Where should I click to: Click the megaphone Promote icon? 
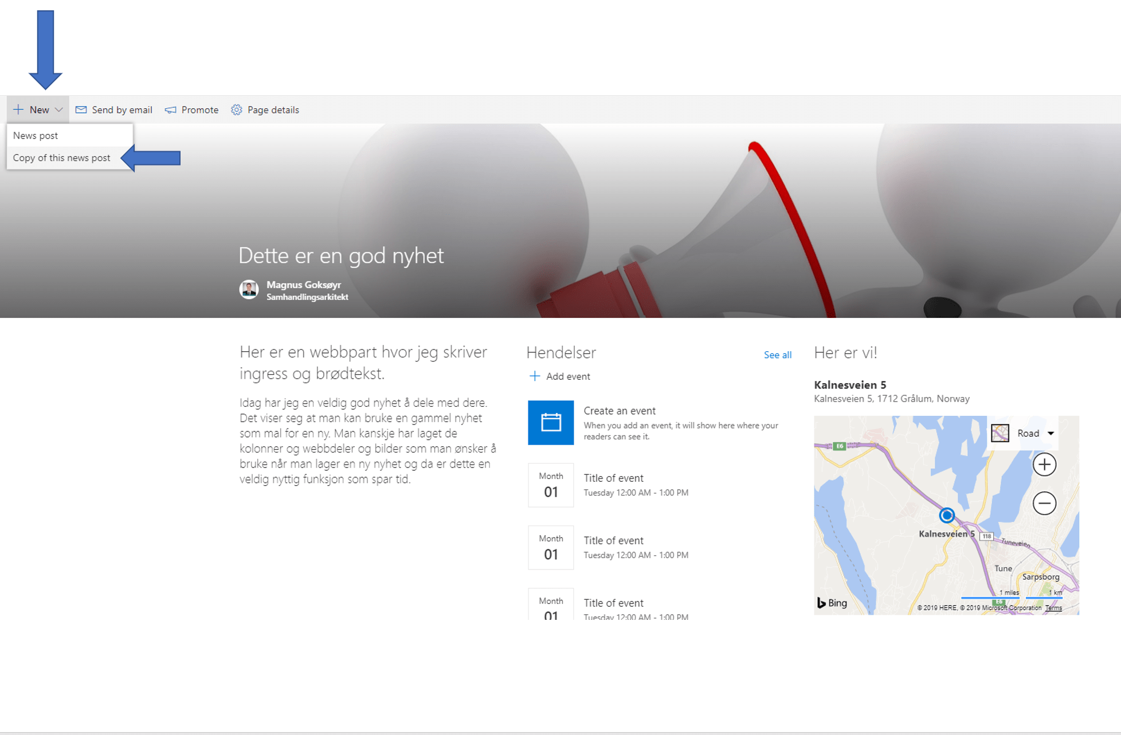[171, 109]
